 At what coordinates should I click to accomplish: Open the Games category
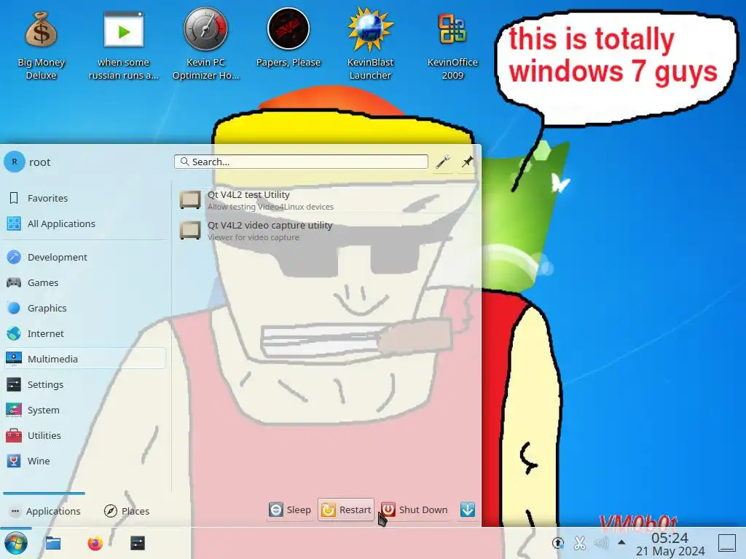click(x=86, y=283)
